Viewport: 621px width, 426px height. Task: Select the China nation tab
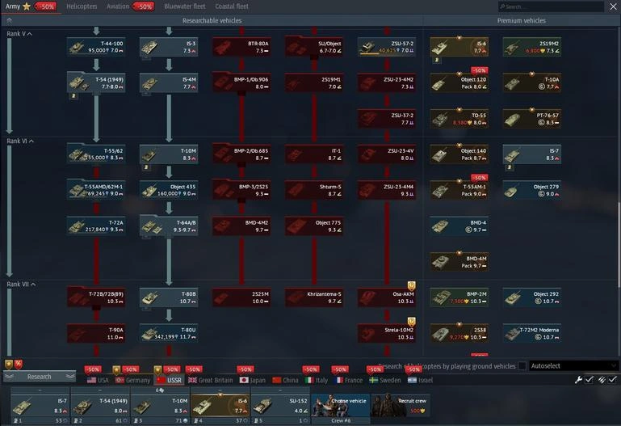(286, 380)
